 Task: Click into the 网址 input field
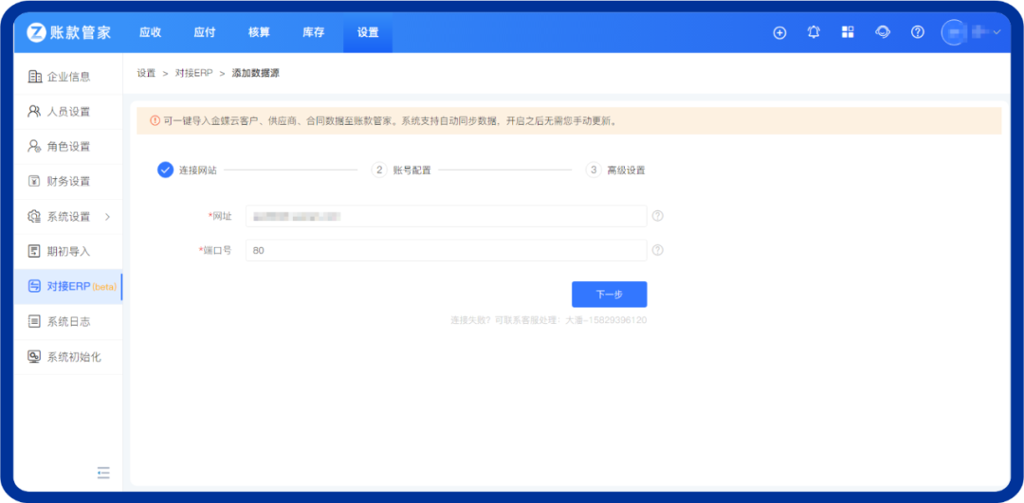446,216
